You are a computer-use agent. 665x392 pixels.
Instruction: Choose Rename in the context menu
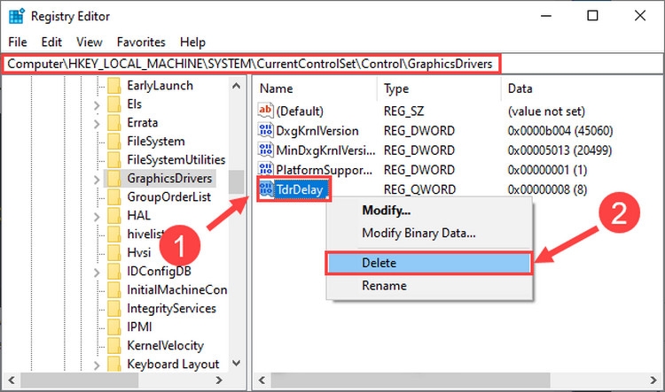coord(429,286)
